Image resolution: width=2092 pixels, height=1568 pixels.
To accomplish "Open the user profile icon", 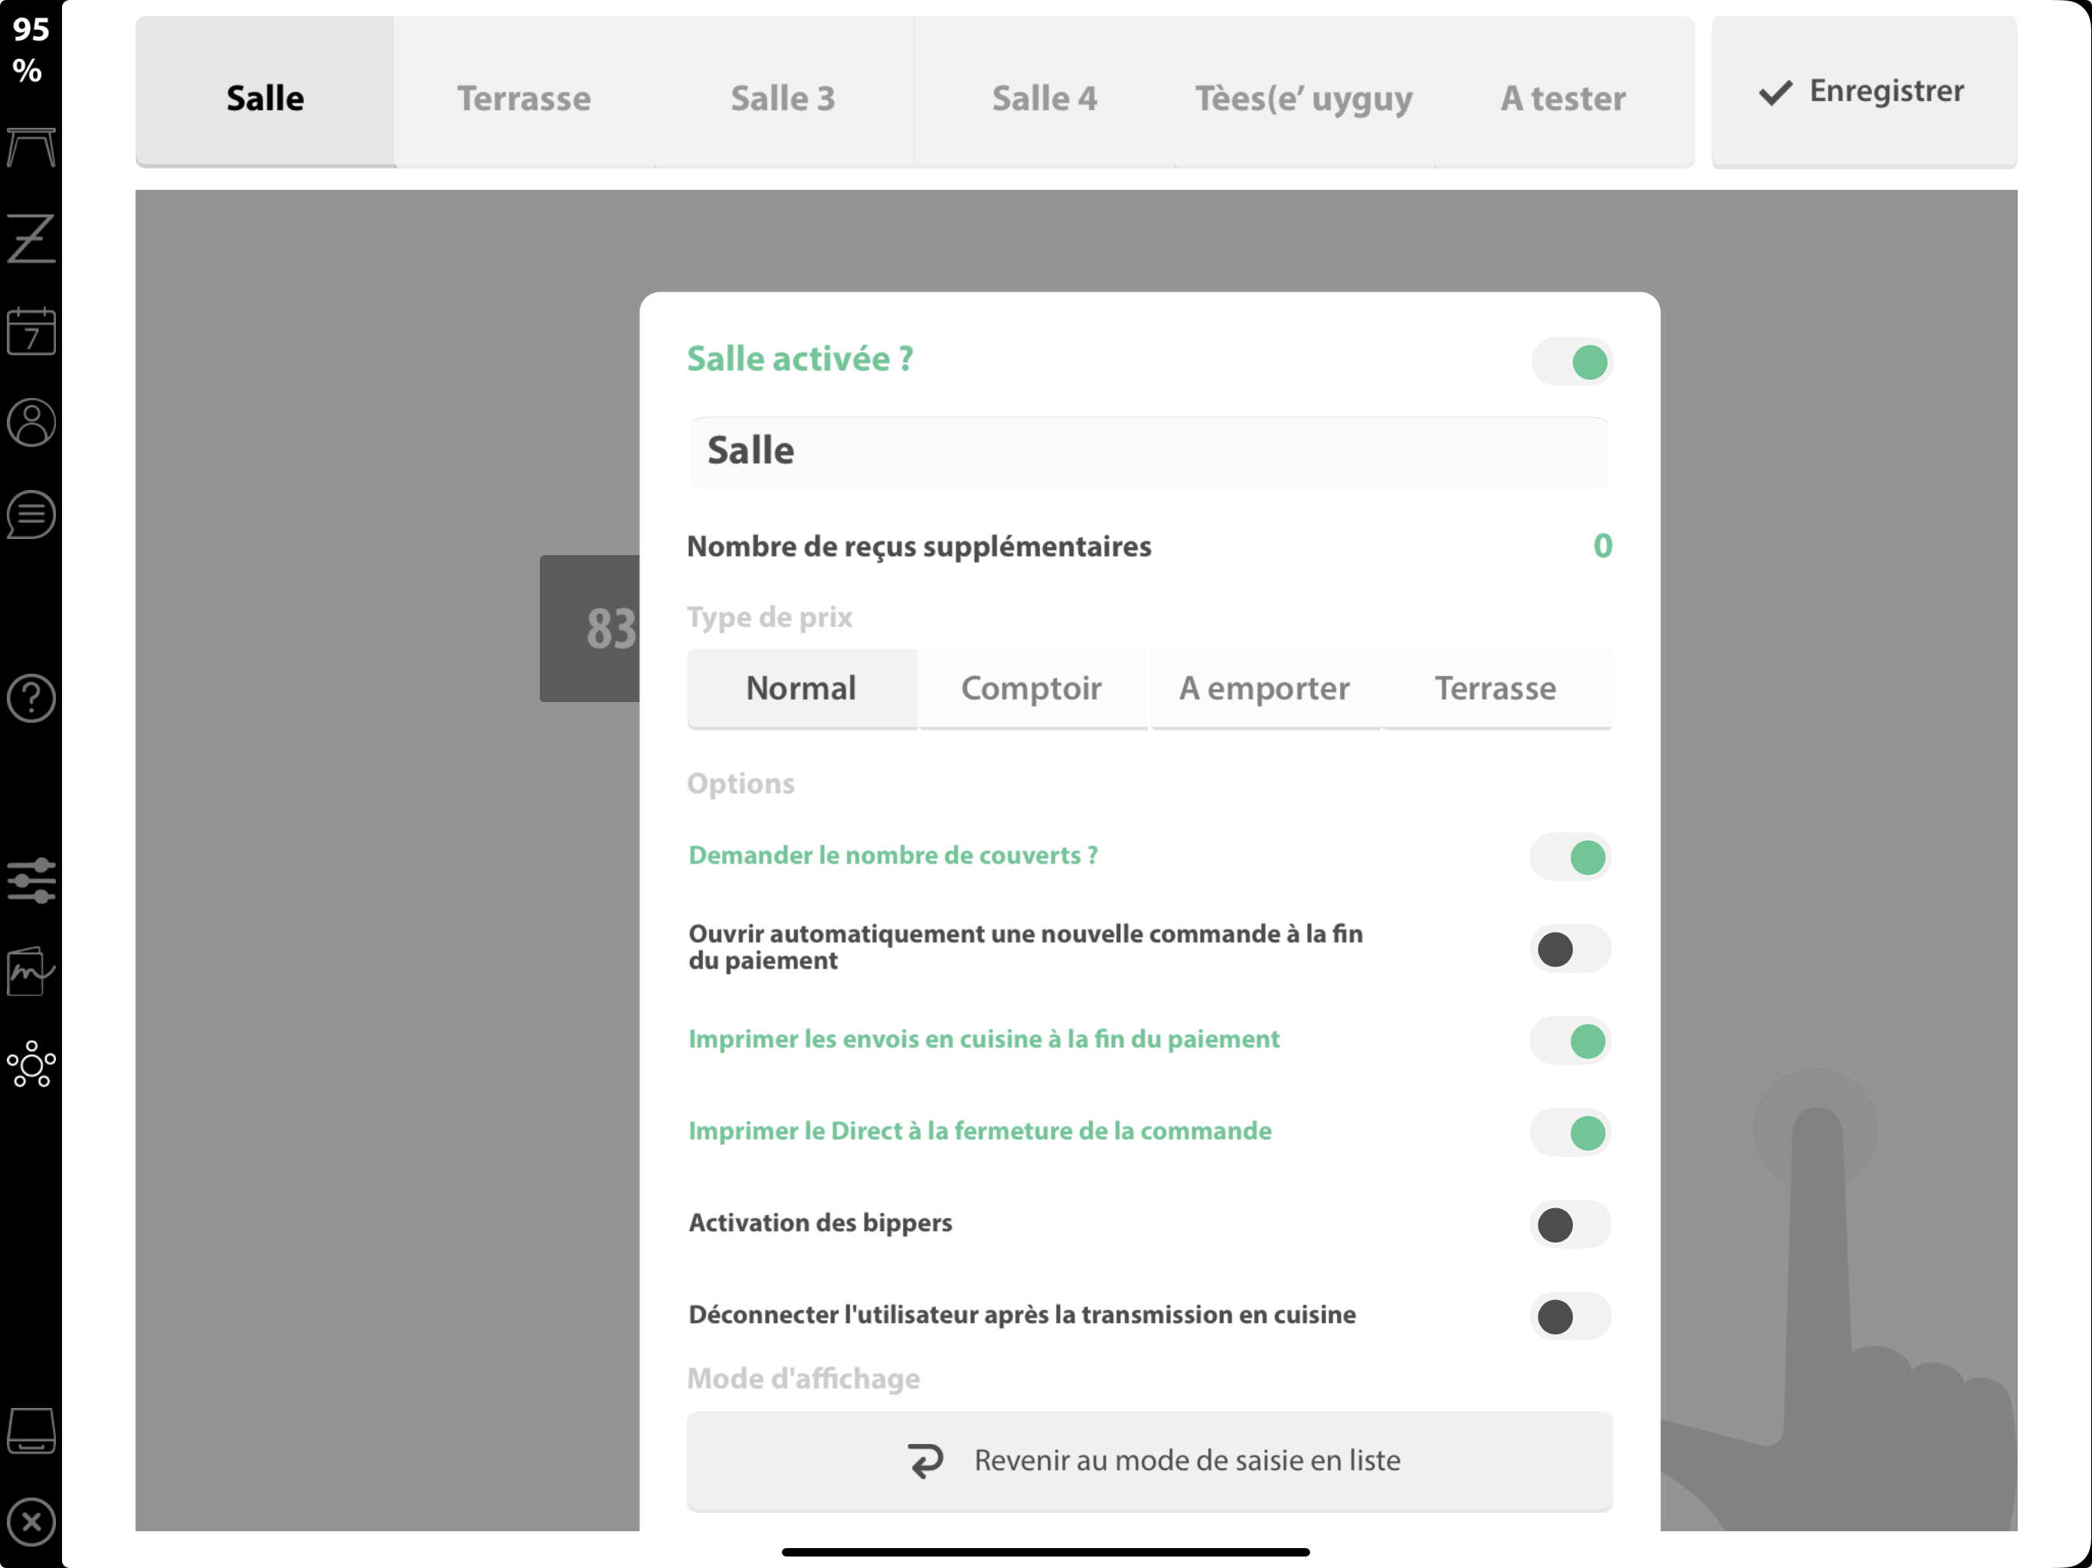I will tap(31, 422).
